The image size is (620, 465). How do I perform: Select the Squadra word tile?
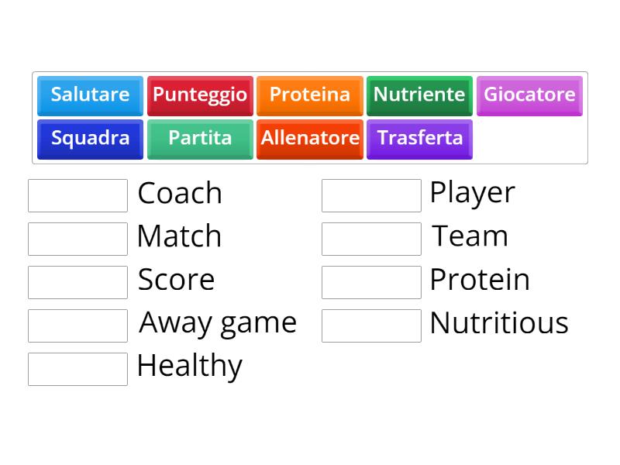[x=90, y=139]
